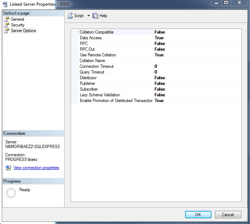Click the Connection Timeout label
This screenshot has height=224, width=250.
point(97,66)
